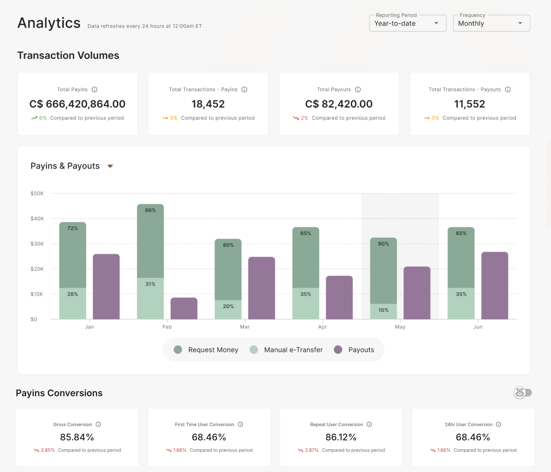Open info tooltip for Total Payins
551x472 pixels.
pos(95,89)
